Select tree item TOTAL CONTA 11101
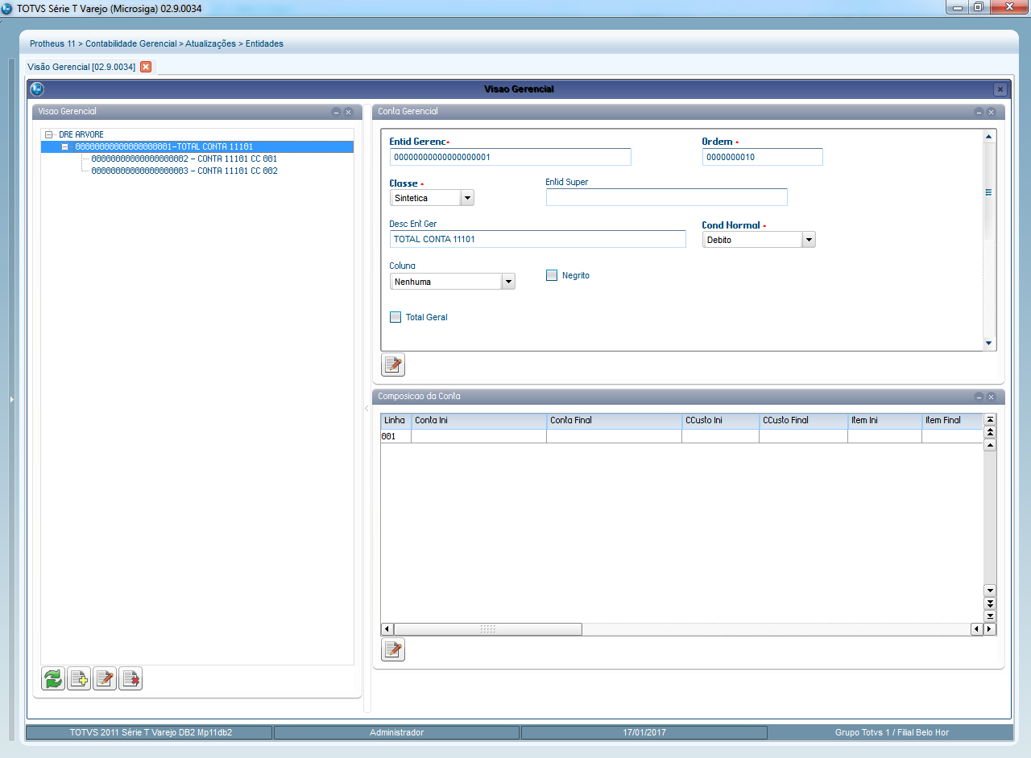 coord(164,147)
